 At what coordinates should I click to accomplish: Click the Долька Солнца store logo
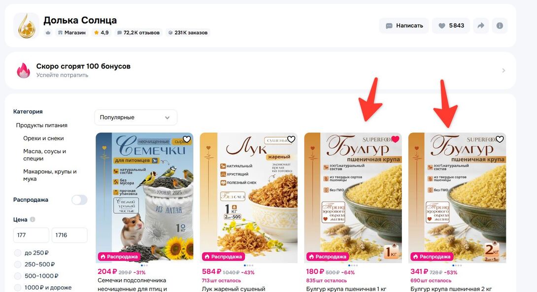(27, 26)
